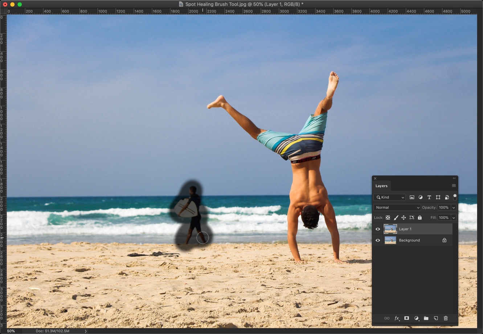Open the Normal blend mode dropdown
Viewport: 483px width, 334px height.
[397, 207]
